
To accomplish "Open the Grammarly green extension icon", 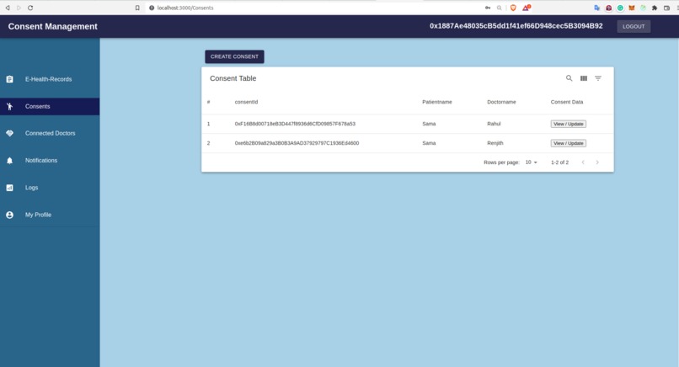I will pyautogui.click(x=620, y=8).
